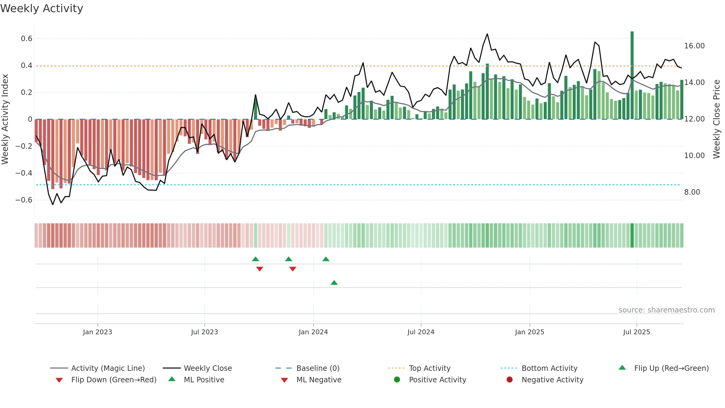The height and width of the screenshot is (408, 725).
Task: Click the '16.00' price axis label
Action: click(x=694, y=46)
